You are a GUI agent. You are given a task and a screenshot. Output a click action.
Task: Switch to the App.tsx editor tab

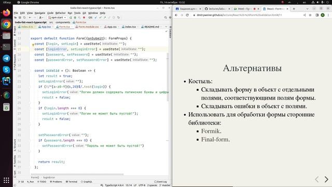pos(45,26)
